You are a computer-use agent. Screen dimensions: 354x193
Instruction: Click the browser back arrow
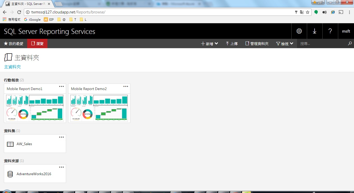pyautogui.click(x=4, y=12)
